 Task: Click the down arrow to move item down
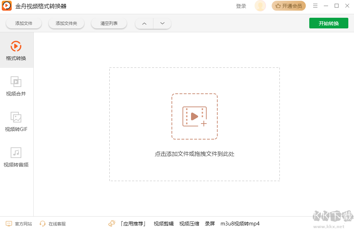tap(162, 23)
